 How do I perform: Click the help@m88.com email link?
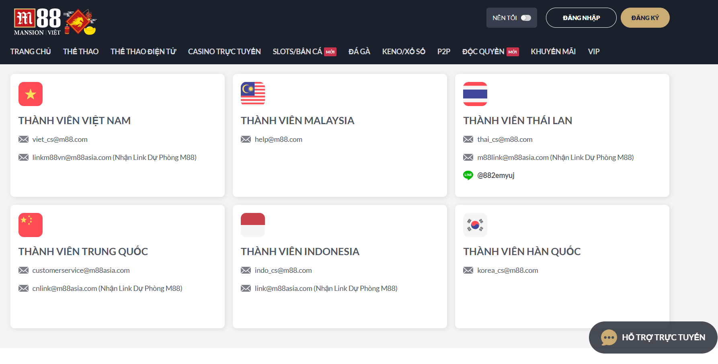pyautogui.click(x=279, y=139)
